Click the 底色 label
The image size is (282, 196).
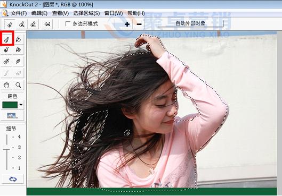coord(12,96)
